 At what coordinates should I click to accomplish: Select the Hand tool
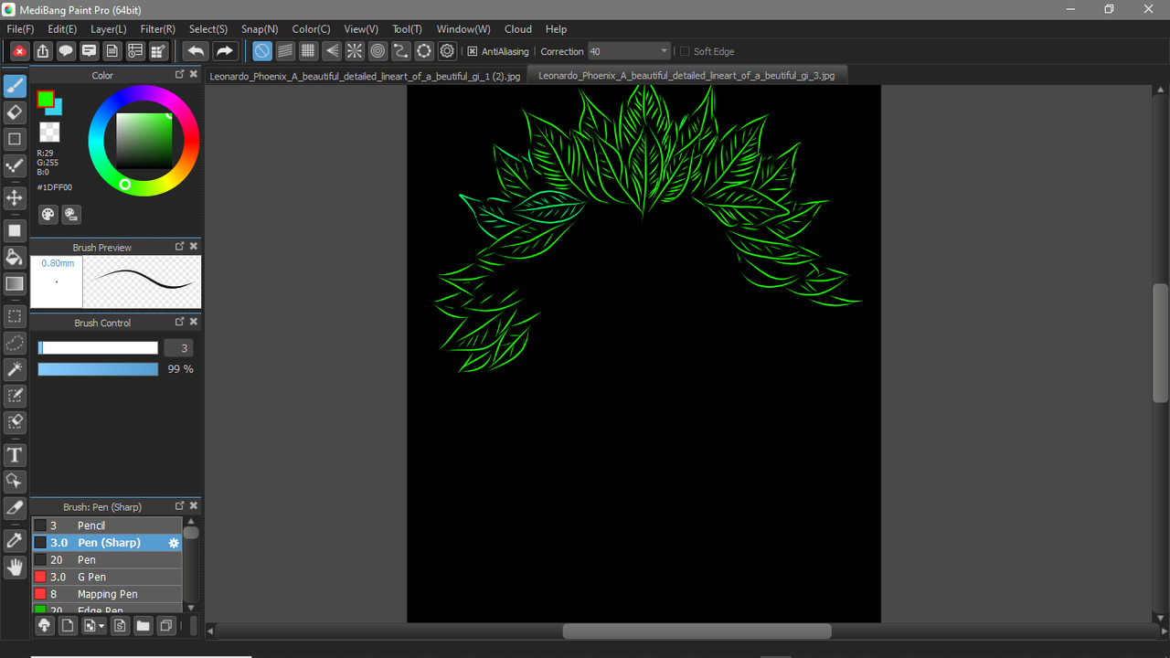click(x=15, y=568)
